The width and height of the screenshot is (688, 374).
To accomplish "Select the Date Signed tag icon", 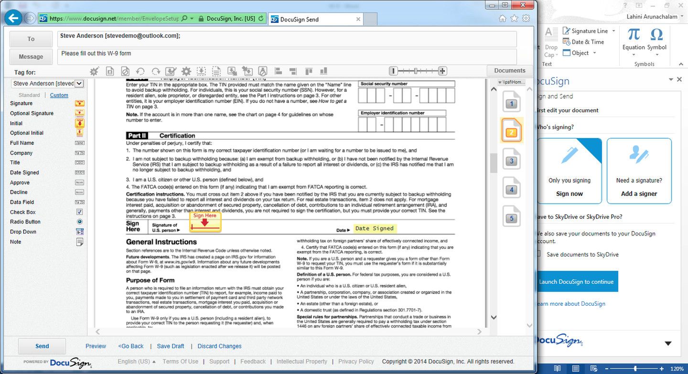I will pos(80,172).
